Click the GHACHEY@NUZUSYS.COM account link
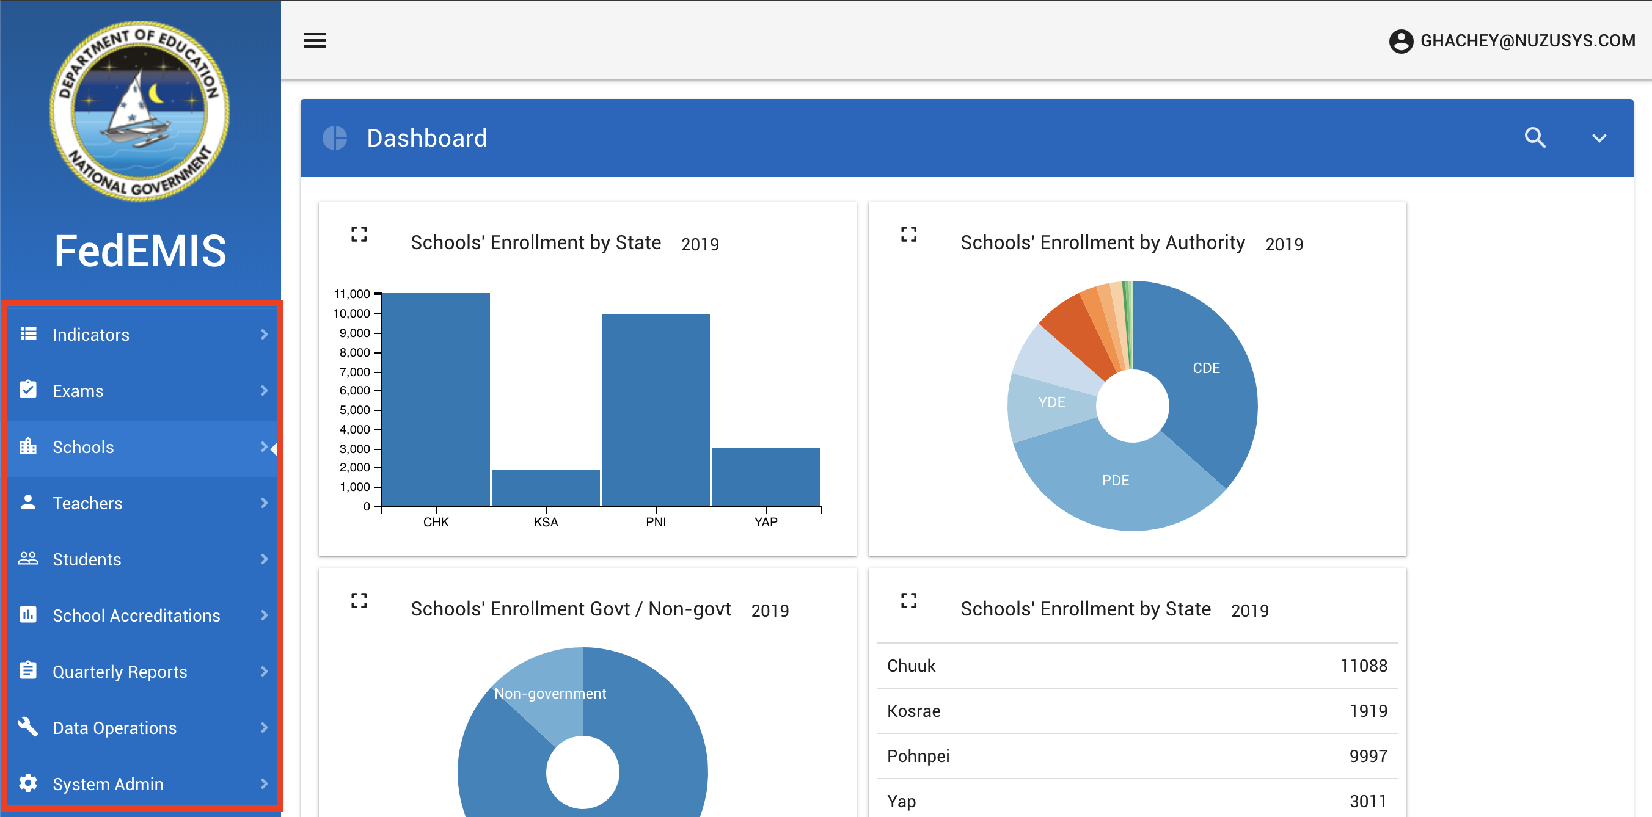The height and width of the screenshot is (817, 1652). (1527, 41)
